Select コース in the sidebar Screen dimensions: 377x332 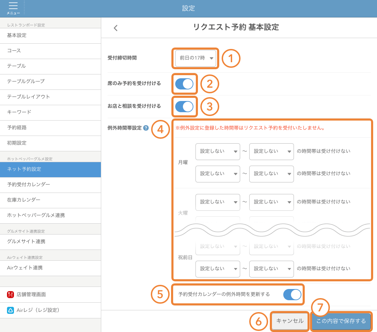[x=50, y=51]
